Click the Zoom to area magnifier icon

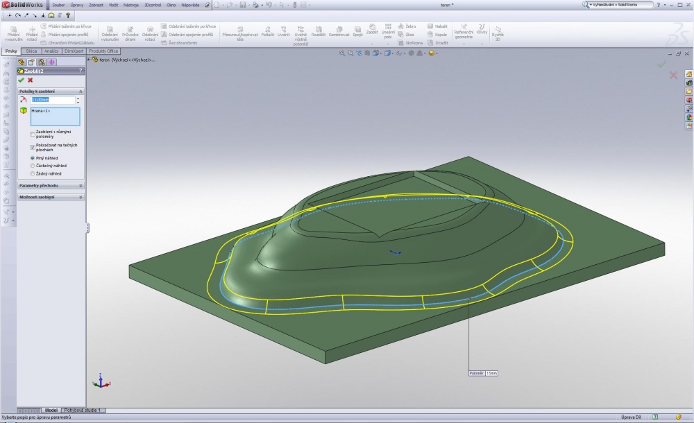350,53
